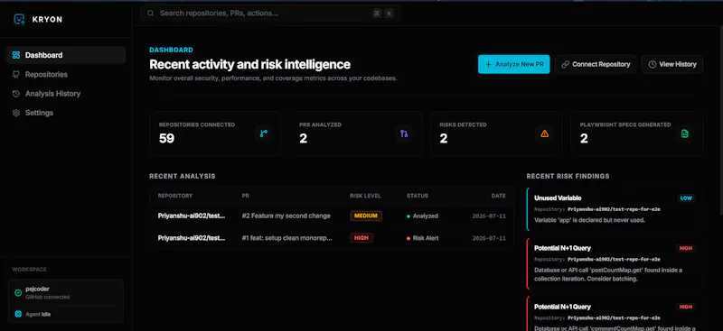This screenshot has height=331, width=723.
Task: Open the Dashboard menu item
Action: click(66, 55)
